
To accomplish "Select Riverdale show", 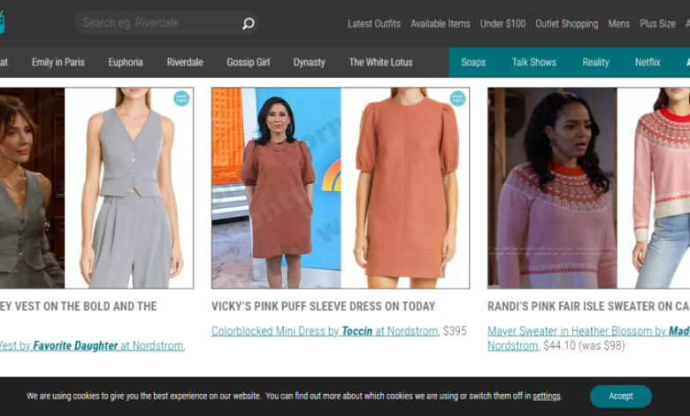I will pos(185,63).
